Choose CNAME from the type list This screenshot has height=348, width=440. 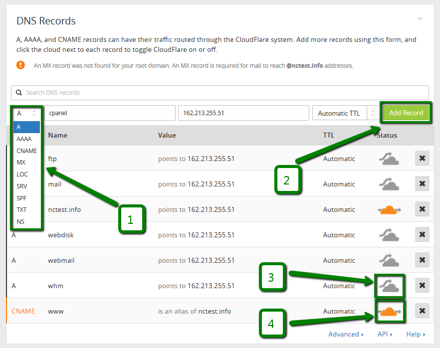(27, 151)
